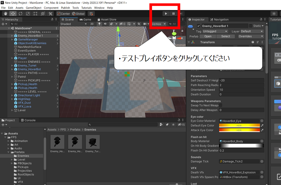The height and width of the screenshot is (185, 281).
Task: Click the eyedropper next to Default Eye Color
Action: [x=262, y=125]
